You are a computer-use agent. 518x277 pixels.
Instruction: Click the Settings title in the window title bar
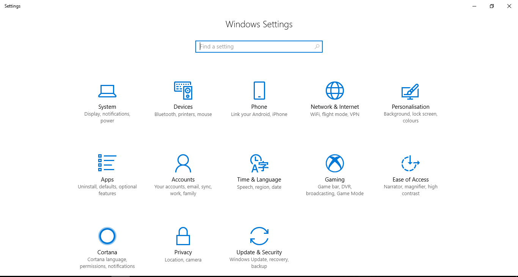pos(13,6)
